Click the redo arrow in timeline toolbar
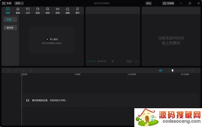The image size is (202, 127). coord(16,70)
